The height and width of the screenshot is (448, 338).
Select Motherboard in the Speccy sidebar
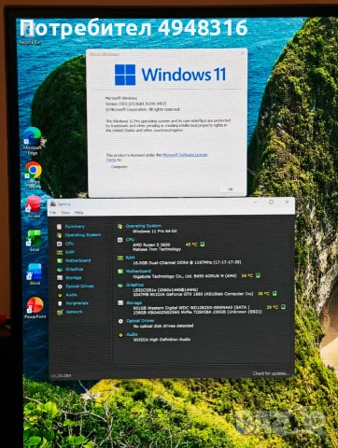click(x=74, y=260)
